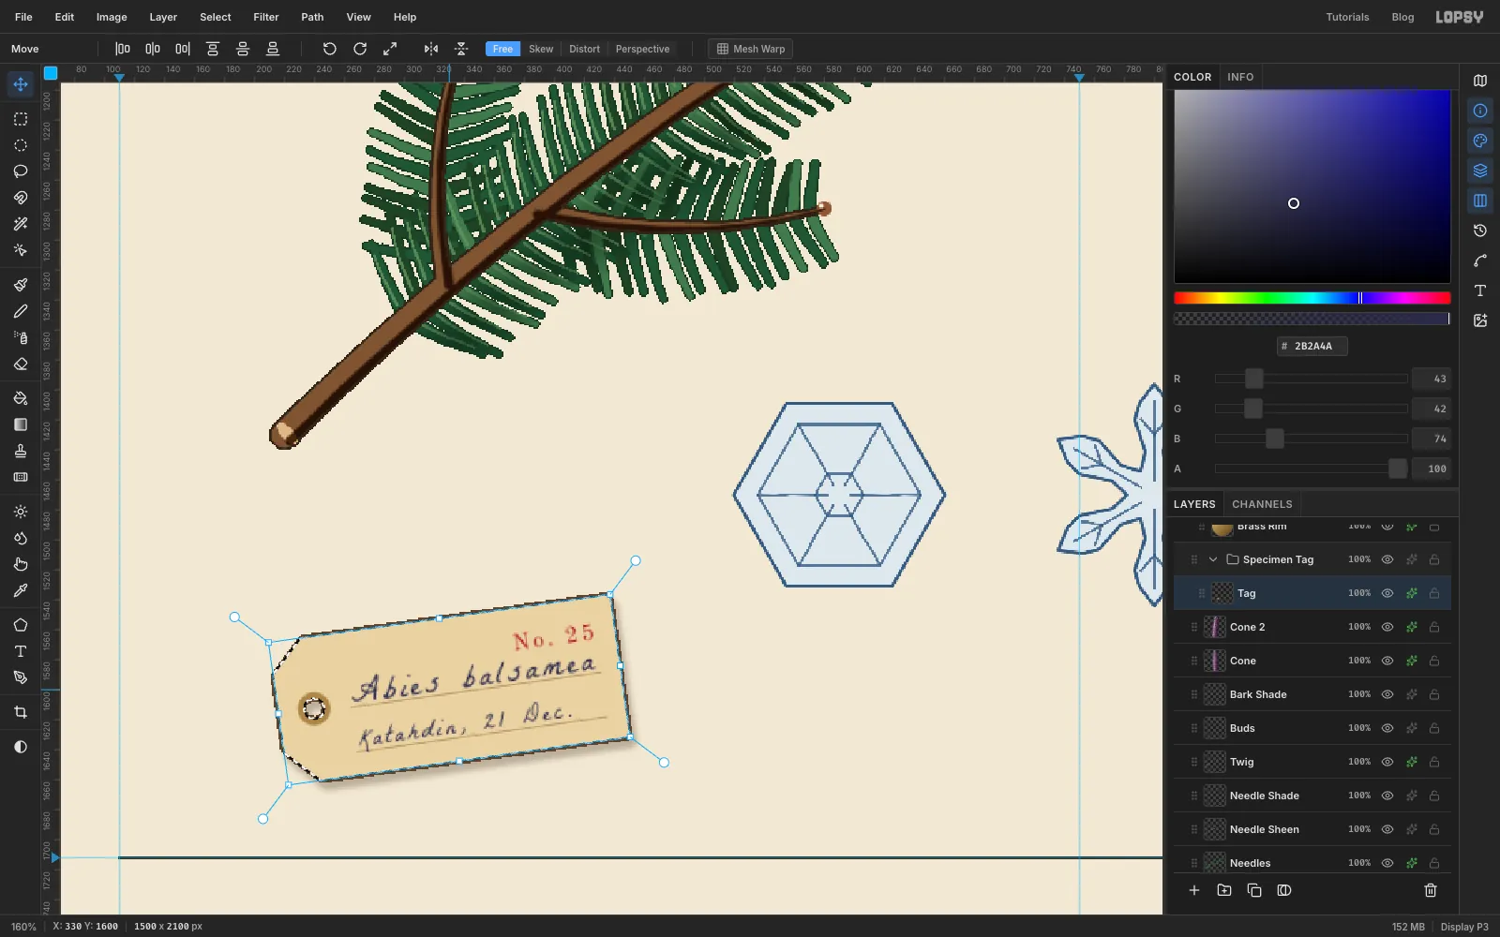
Task: Hide the Tag layer
Action: coord(1387,593)
